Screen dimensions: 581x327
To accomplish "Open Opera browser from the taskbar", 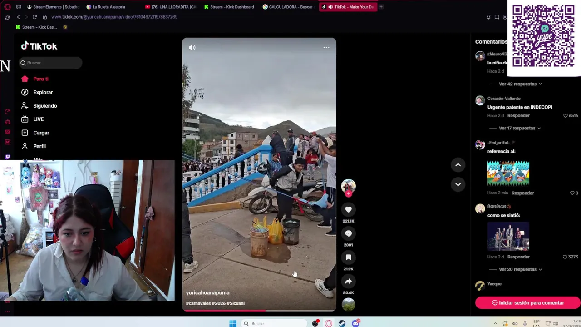I will click(x=328, y=323).
